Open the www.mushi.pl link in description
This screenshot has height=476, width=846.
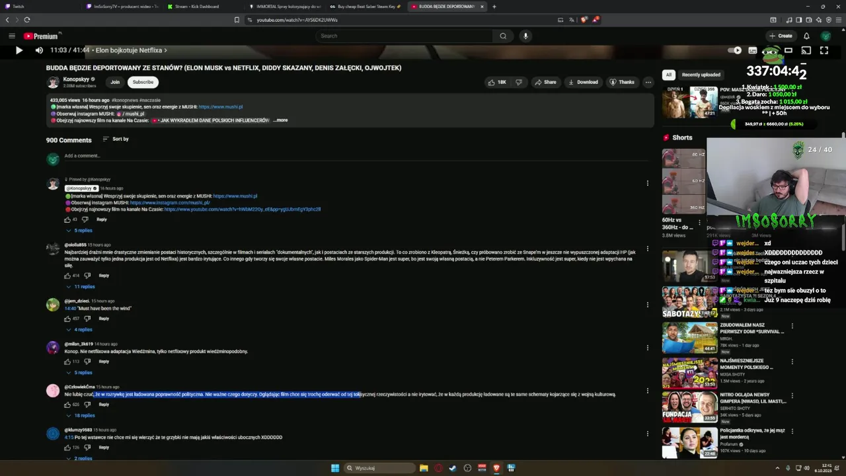pos(221,106)
